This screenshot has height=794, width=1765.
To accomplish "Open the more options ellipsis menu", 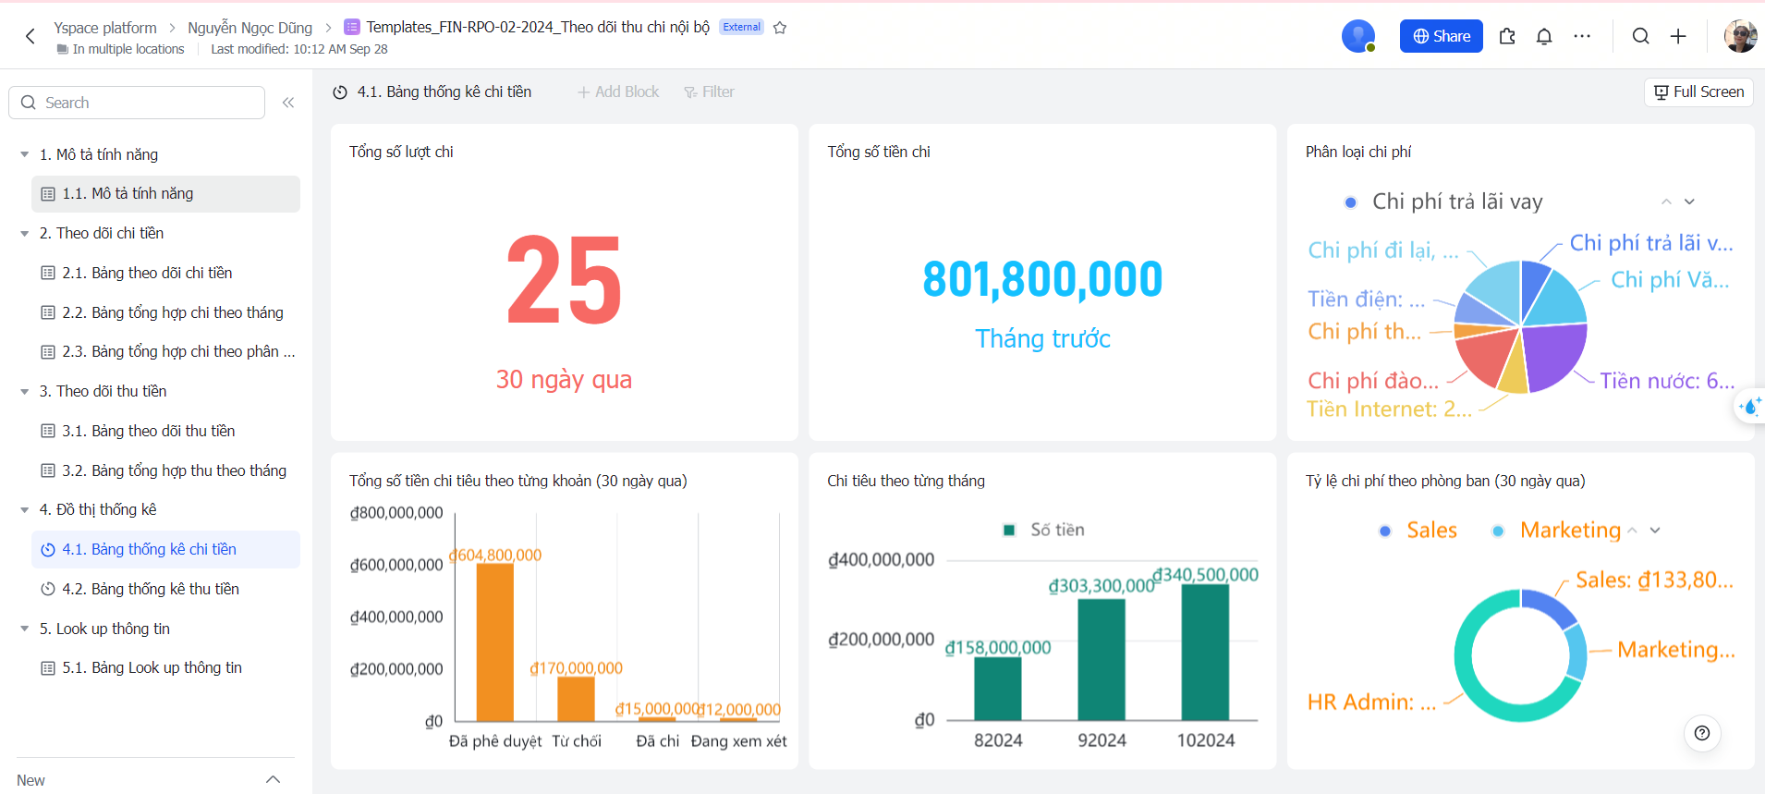I will point(1582,36).
